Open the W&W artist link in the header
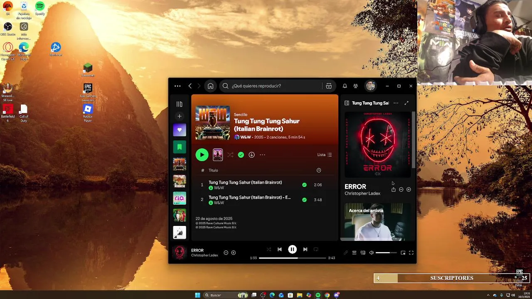Image resolution: width=532 pixels, height=299 pixels. click(246, 137)
